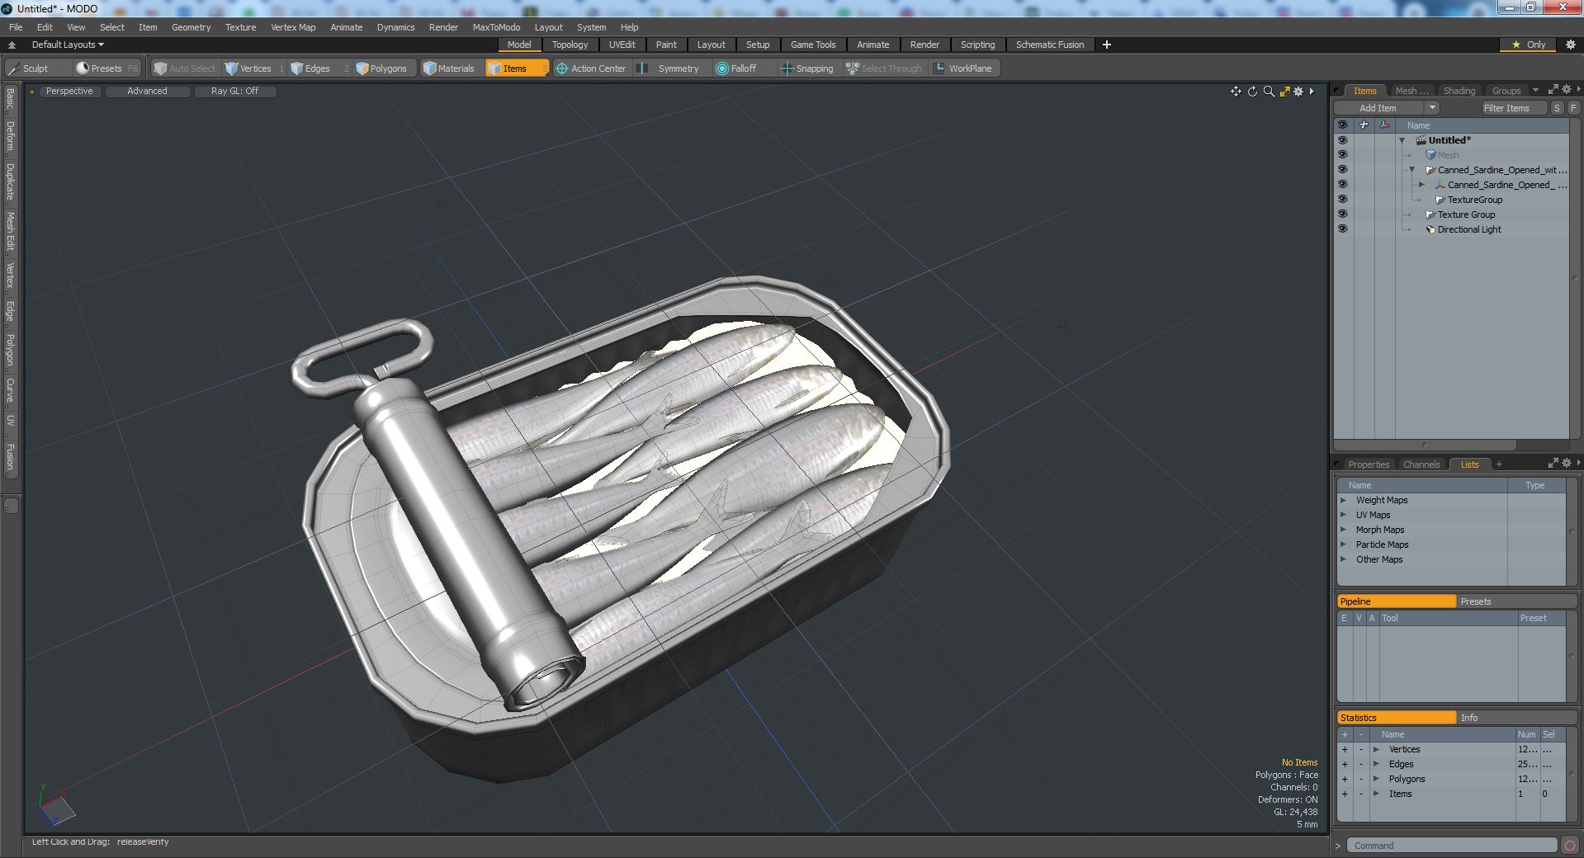This screenshot has height=858, width=1584.
Task: Toggle the Only star button
Action: pyautogui.click(x=1528, y=45)
